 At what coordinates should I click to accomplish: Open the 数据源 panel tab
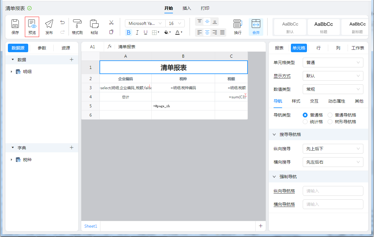point(18,48)
